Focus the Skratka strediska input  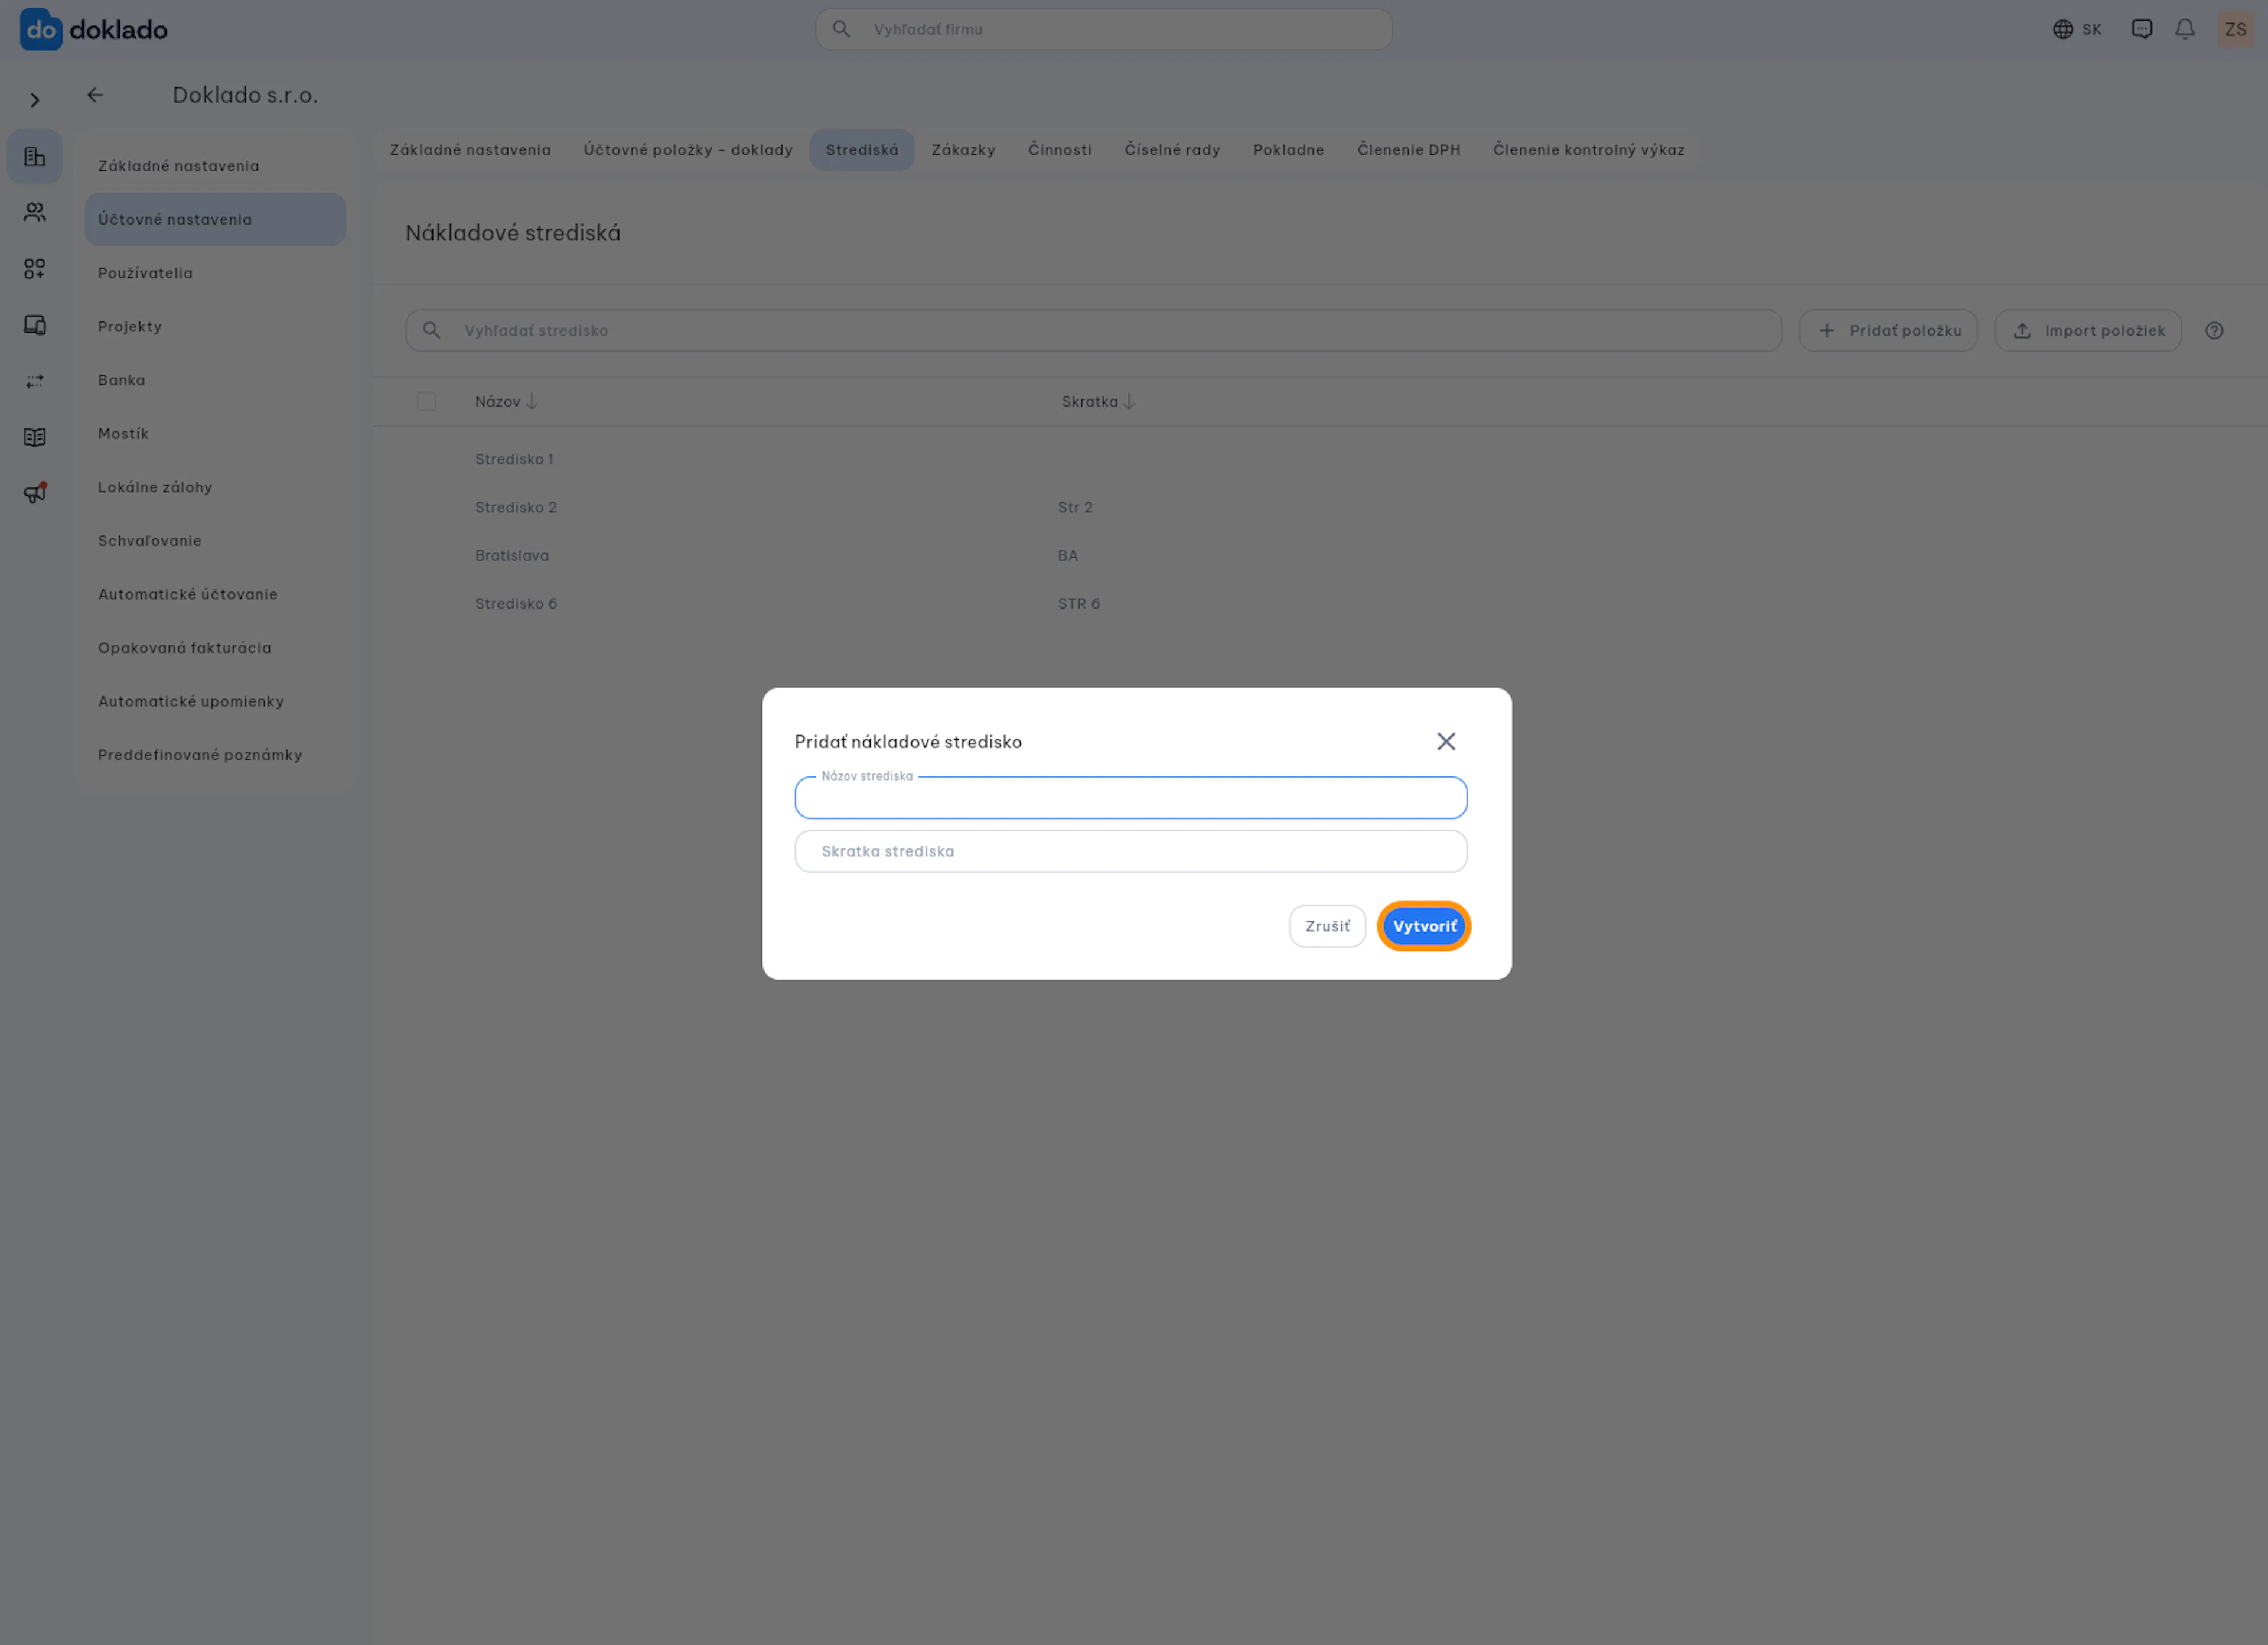(x=1131, y=851)
